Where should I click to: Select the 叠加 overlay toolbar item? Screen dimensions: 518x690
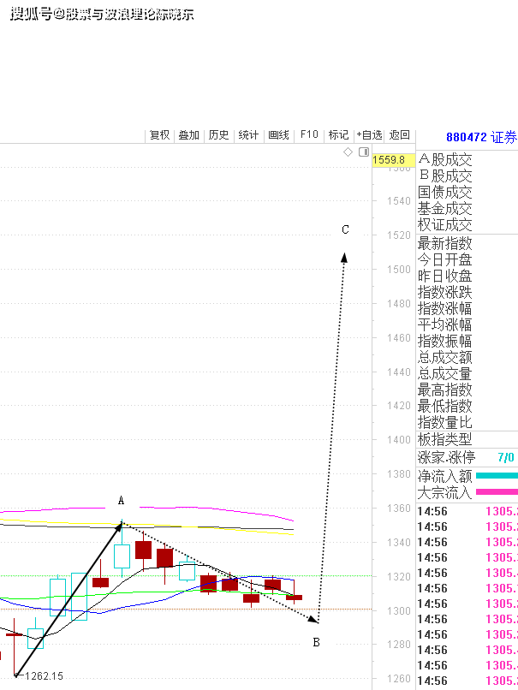point(189,135)
